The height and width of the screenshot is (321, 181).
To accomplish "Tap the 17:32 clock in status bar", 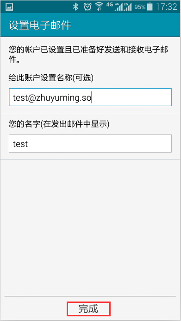I will 166,7.
